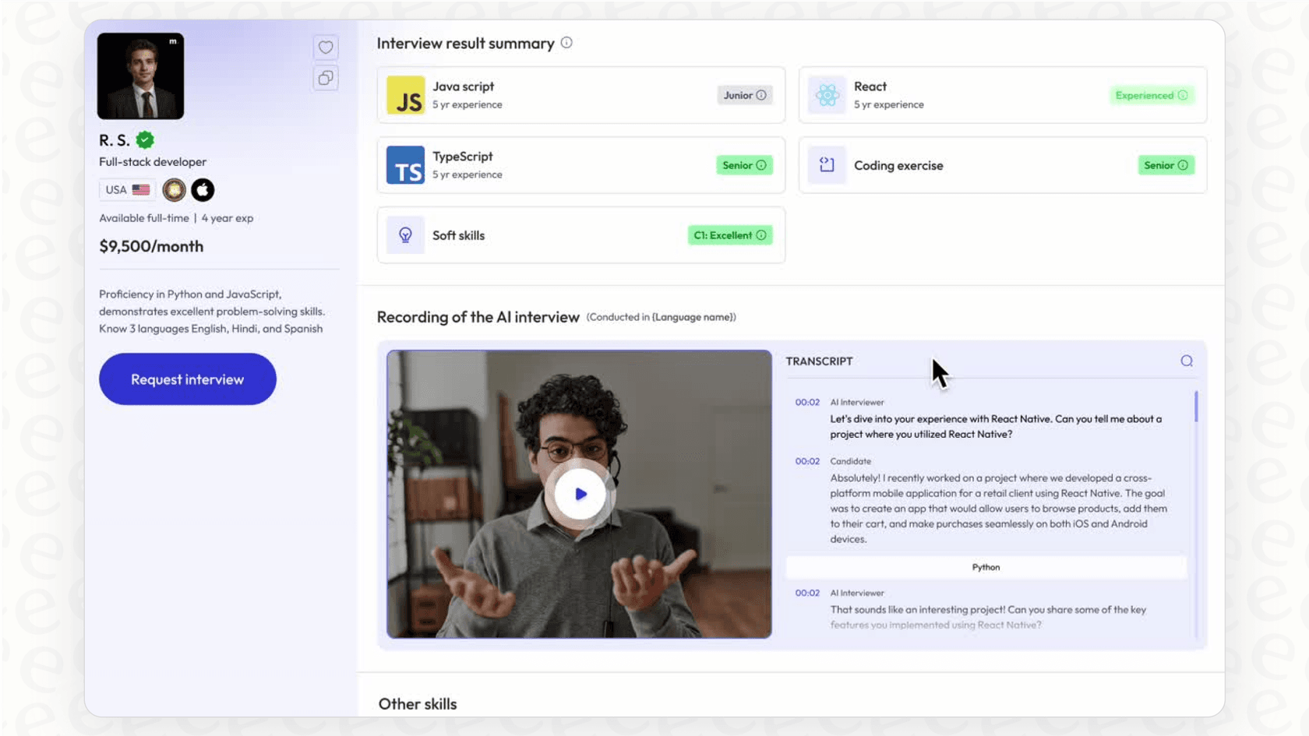Click the Soft skills lightbulb icon
1309x736 pixels.
pos(405,235)
